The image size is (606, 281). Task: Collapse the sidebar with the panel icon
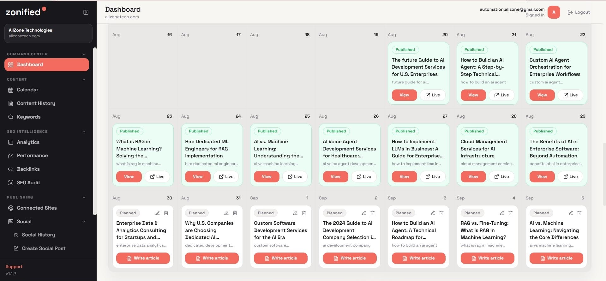click(x=86, y=12)
